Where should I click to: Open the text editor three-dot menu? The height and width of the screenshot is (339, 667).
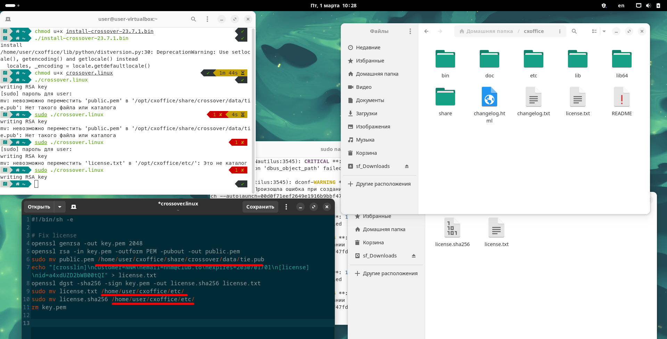pos(286,207)
